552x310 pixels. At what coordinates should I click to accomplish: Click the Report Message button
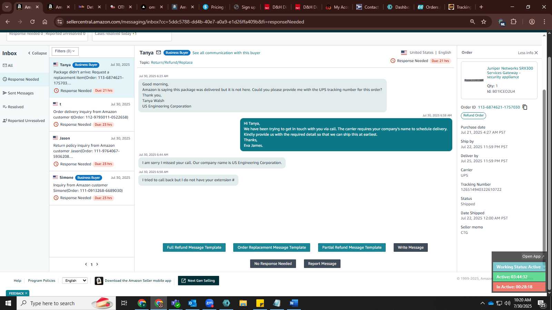click(x=322, y=264)
